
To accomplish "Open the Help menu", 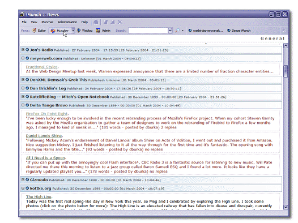I will [84, 22].
